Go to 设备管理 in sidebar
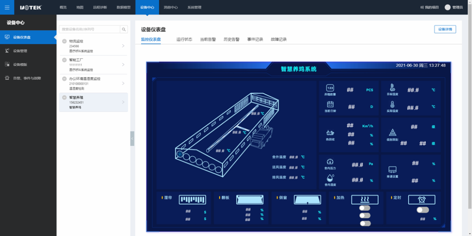Screen dimensions: 472x236 point(28,51)
